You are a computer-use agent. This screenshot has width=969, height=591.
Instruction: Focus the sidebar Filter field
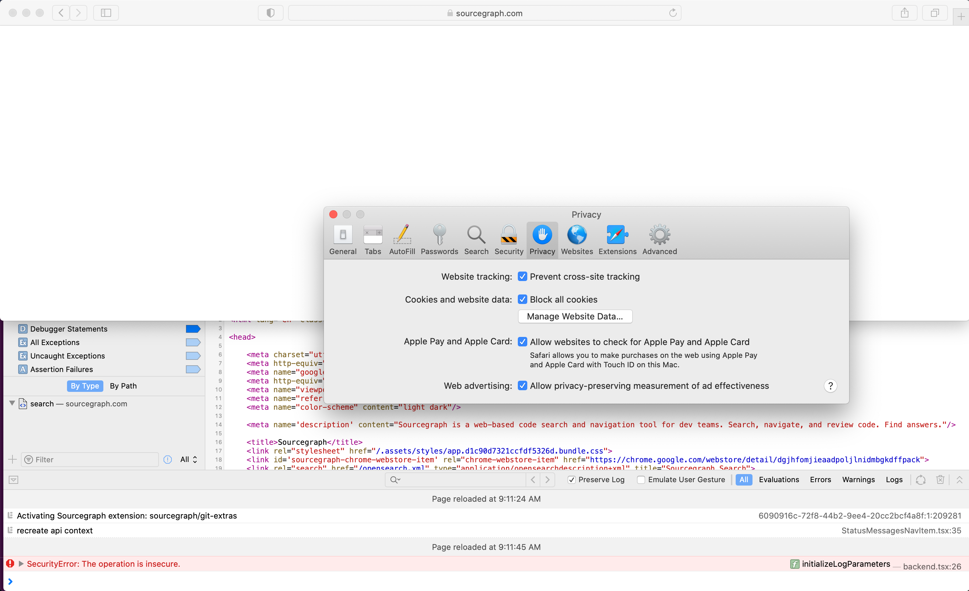tap(90, 459)
